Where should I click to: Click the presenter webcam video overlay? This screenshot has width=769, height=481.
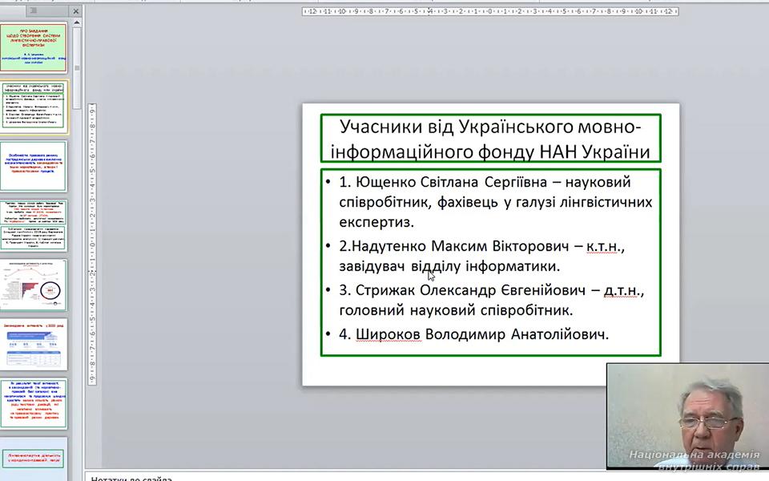point(687,416)
